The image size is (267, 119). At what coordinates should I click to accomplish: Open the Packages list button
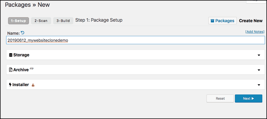pyautogui.click(x=222, y=21)
